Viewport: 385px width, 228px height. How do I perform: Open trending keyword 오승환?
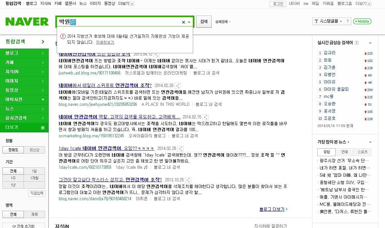(x=330, y=104)
